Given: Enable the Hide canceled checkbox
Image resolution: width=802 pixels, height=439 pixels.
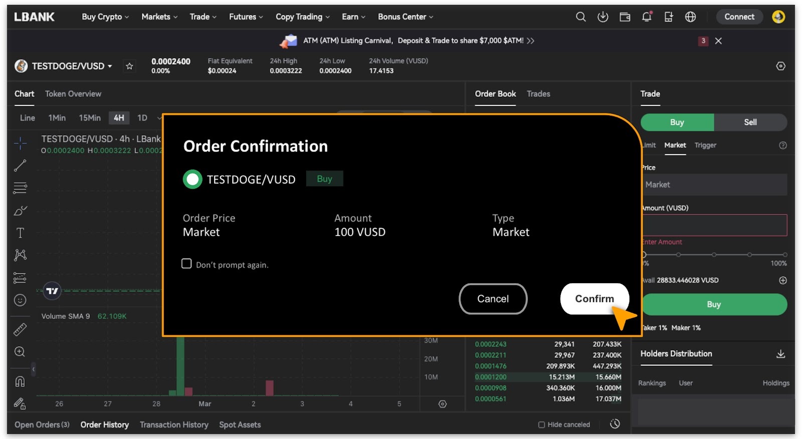Looking at the screenshot, I should (x=541, y=425).
